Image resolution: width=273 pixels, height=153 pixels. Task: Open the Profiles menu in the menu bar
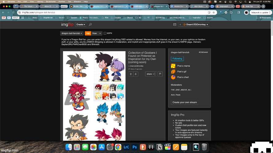click(x=61, y=2)
